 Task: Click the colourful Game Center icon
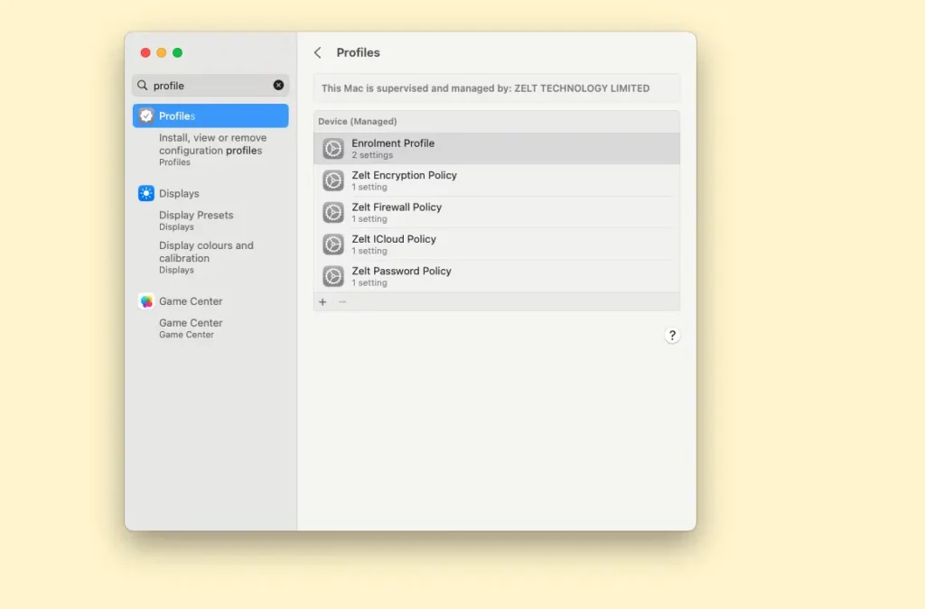pyautogui.click(x=146, y=301)
